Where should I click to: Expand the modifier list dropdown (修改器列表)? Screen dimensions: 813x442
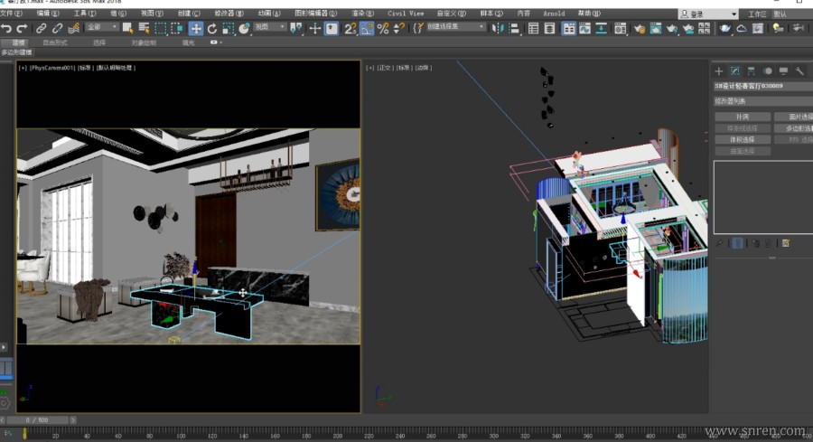763,101
